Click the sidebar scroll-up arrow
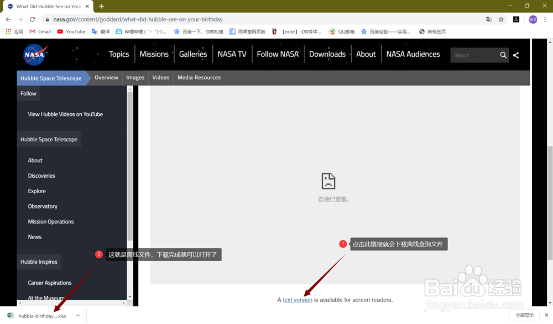The image size is (553, 324). (x=130, y=89)
